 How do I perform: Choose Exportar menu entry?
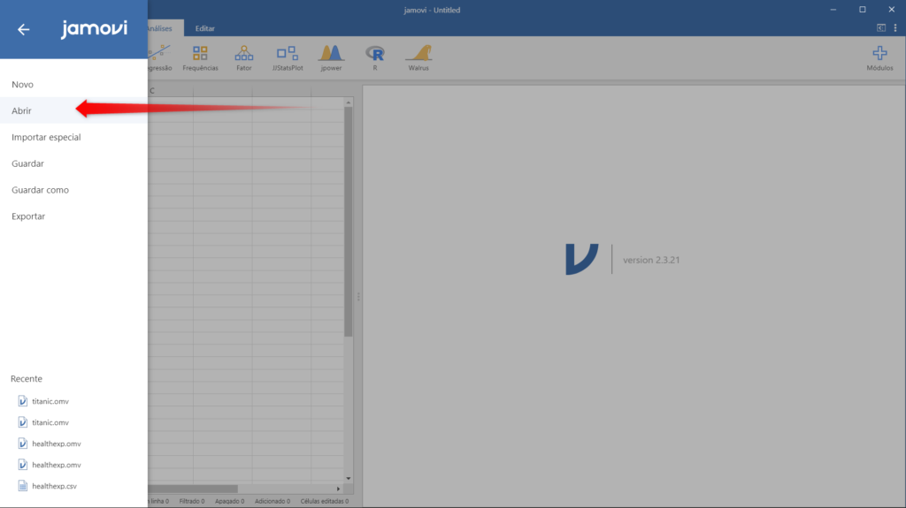tap(74, 216)
